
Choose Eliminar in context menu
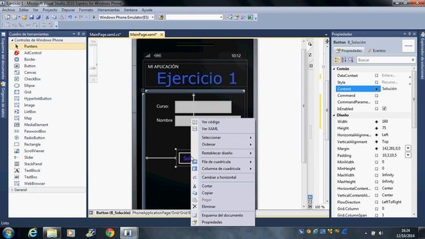click(223, 206)
